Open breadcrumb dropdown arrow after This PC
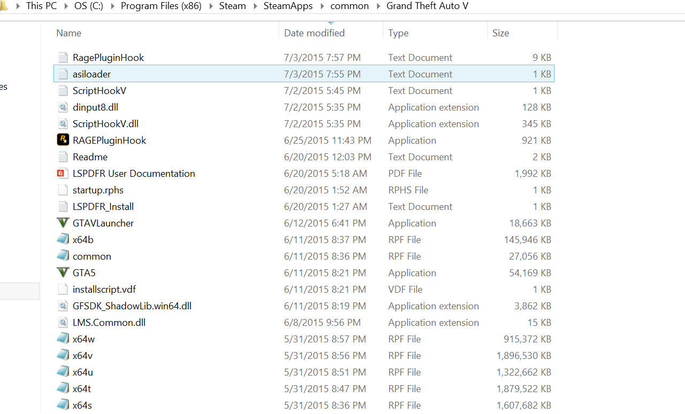The width and height of the screenshot is (685, 414). click(x=66, y=6)
